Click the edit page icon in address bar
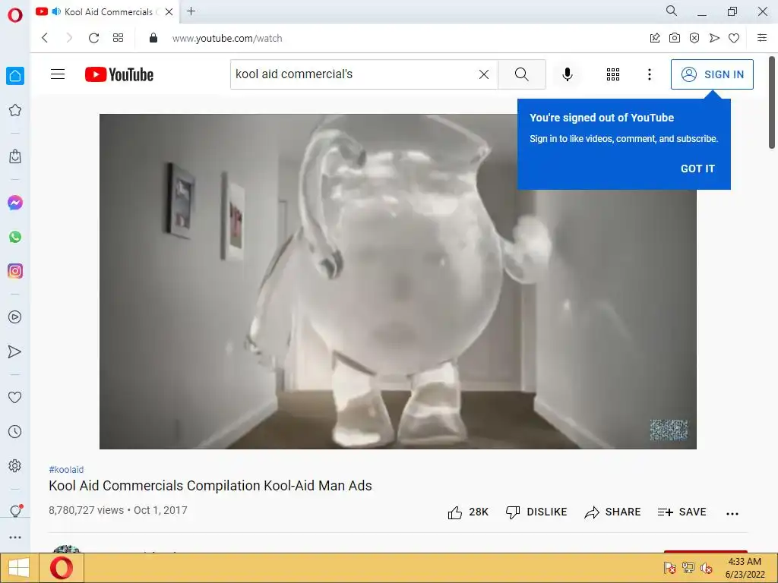778x583 pixels. pyautogui.click(x=655, y=38)
